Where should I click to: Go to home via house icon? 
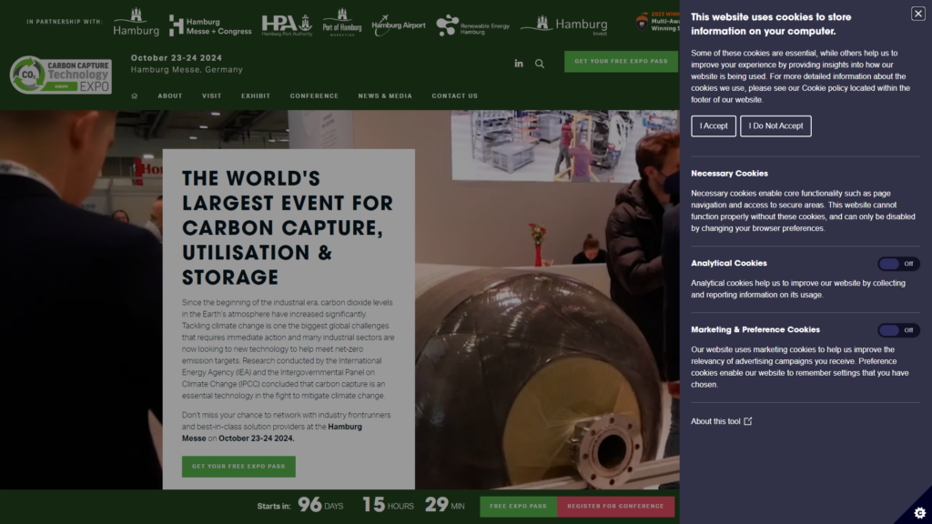pyautogui.click(x=135, y=96)
